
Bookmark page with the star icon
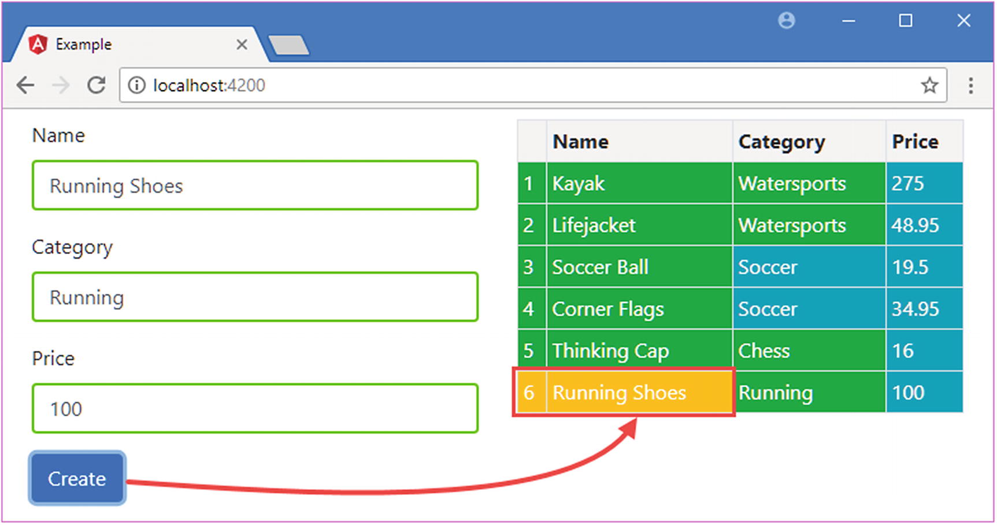pyautogui.click(x=929, y=86)
